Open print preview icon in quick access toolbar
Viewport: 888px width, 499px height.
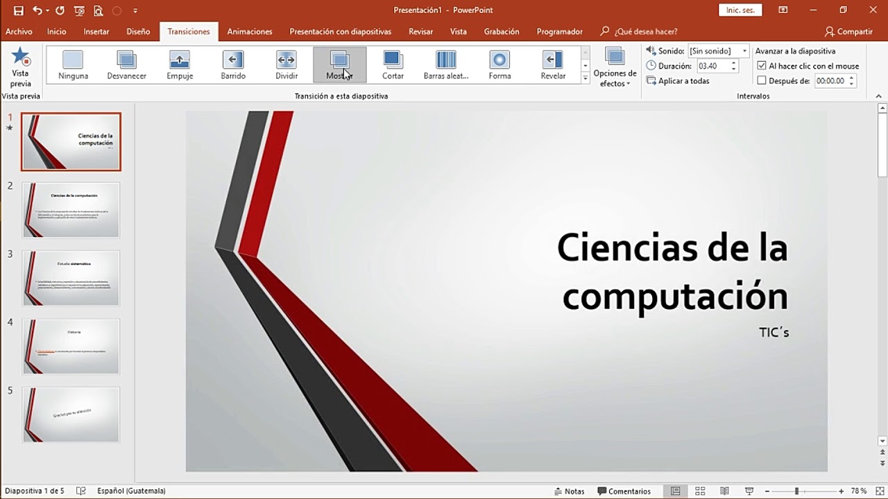(98, 10)
